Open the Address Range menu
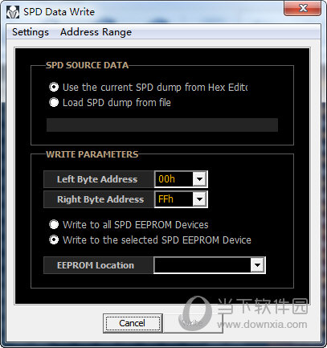This screenshot has width=327, height=348. tap(96, 32)
